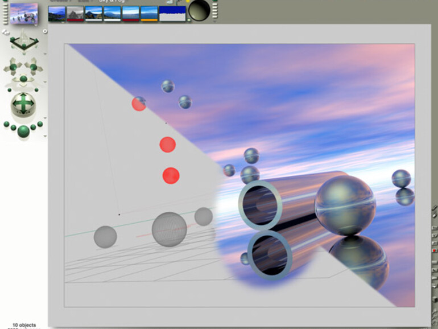Open the Nano Preview thumbnail
The width and height of the screenshot is (438, 329).
(24, 13)
